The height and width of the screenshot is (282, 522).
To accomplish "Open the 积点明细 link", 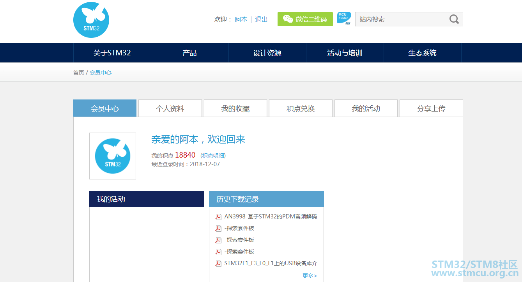I will 213,156.
